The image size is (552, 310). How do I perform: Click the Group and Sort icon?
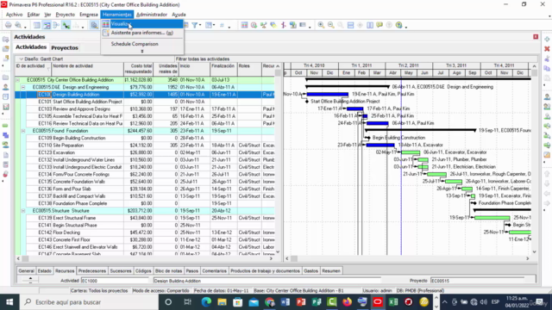209,25
